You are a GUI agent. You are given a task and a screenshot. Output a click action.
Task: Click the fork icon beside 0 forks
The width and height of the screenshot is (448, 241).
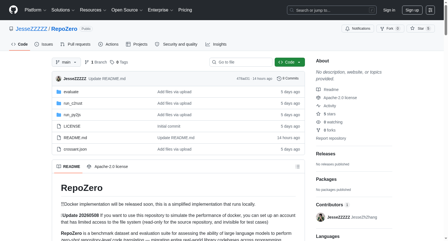coord(318,130)
